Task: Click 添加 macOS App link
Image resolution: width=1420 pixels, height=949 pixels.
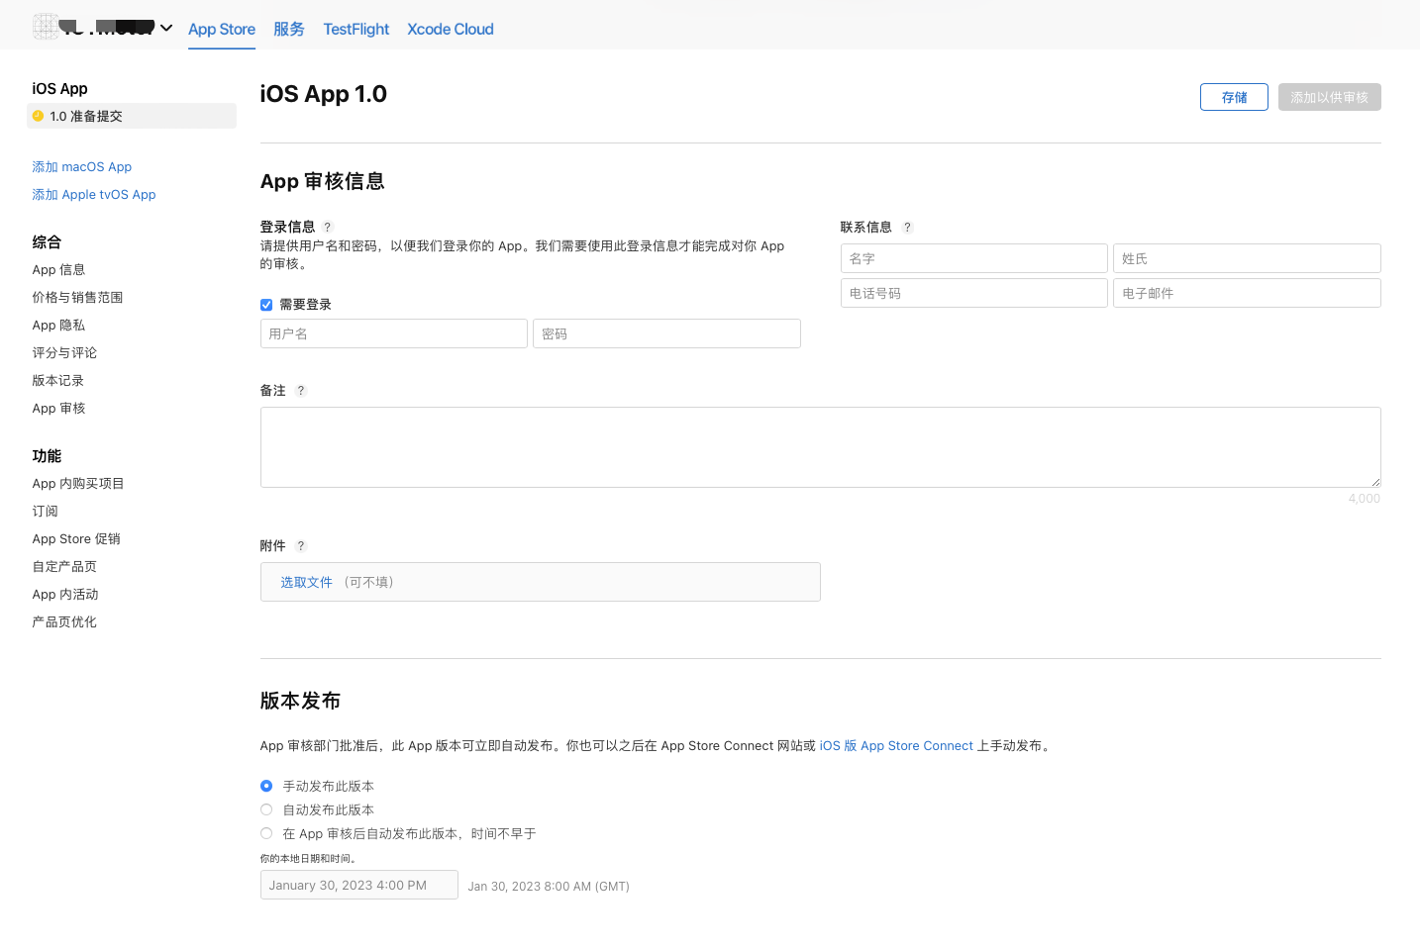Action: pyautogui.click(x=82, y=166)
